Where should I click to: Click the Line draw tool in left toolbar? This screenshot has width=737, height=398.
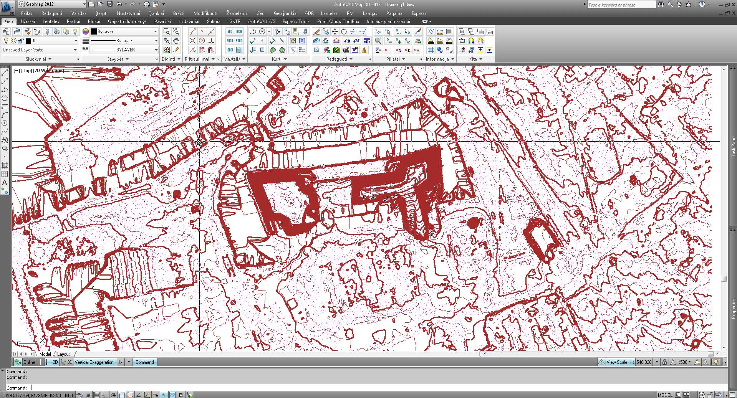coord(5,73)
